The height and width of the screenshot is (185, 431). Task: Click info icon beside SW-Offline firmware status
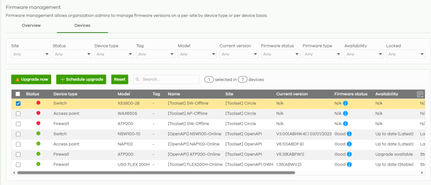point(346,103)
